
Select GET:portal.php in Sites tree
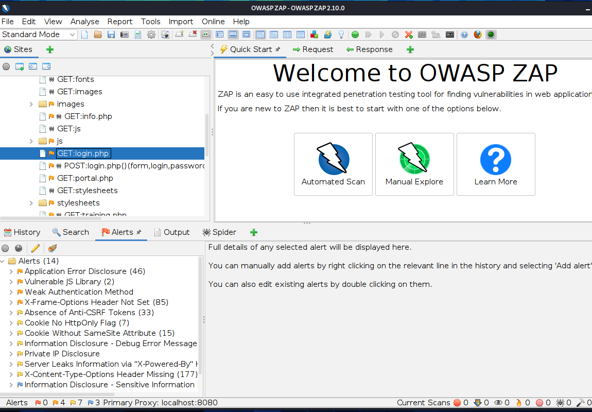[85, 178]
